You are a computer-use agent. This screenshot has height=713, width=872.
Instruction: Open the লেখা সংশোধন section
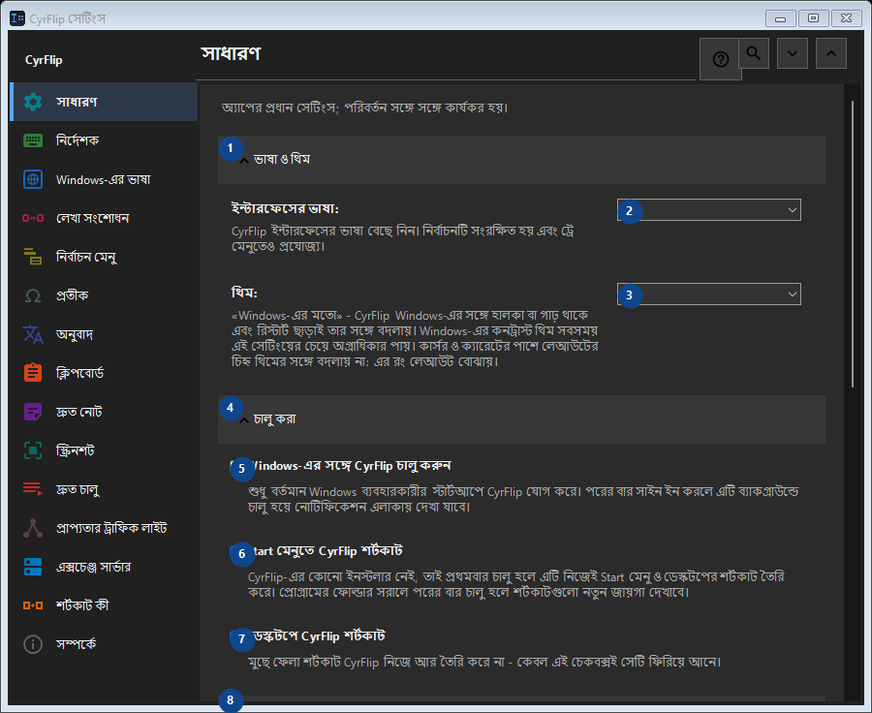[x=104, y=218]
